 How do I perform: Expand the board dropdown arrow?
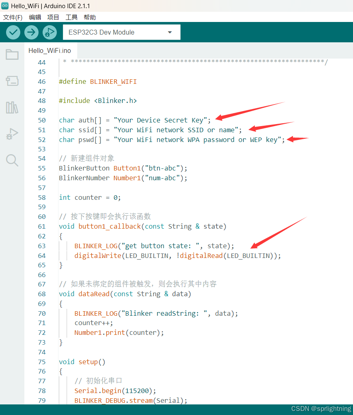click(x=170, y=32)
